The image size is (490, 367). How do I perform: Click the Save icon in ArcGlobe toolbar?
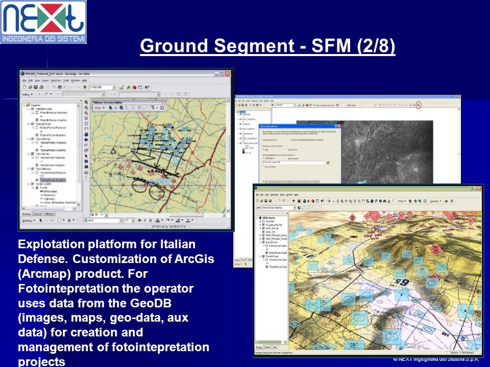click(x=266, y=201)
